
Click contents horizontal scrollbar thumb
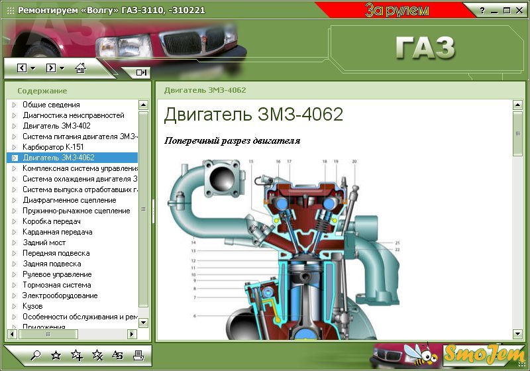(48, 334)
